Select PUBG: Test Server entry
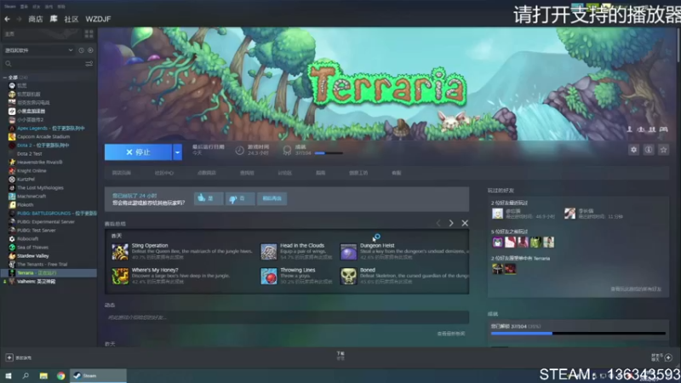681x383 pixels. [37, 230]
